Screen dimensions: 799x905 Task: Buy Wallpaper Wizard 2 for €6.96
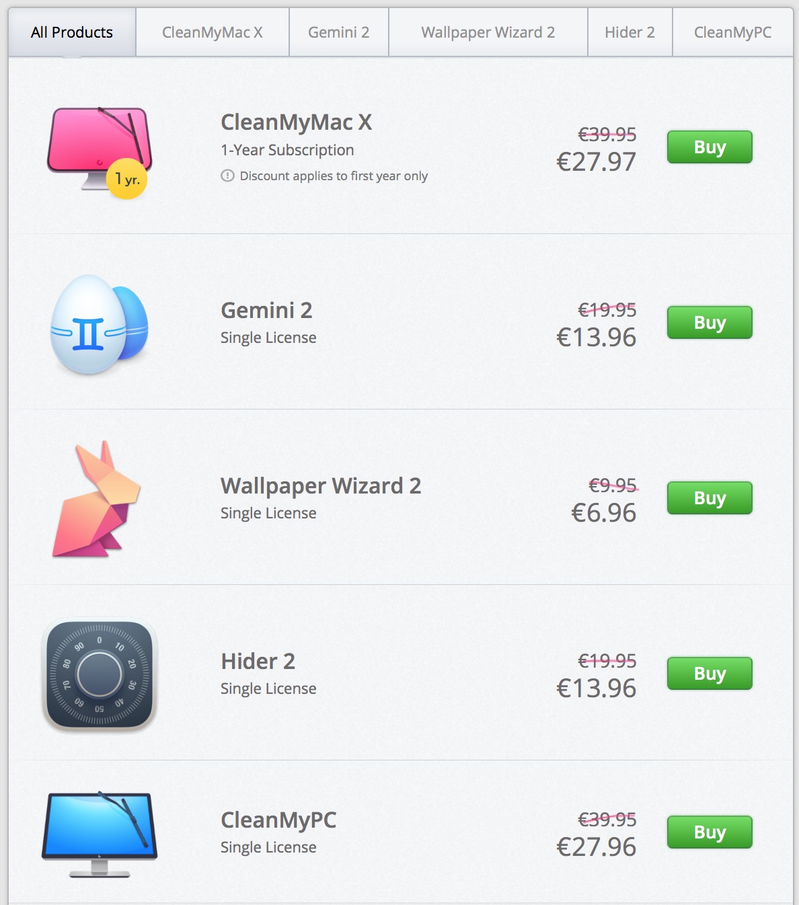[x=710, y=498]
